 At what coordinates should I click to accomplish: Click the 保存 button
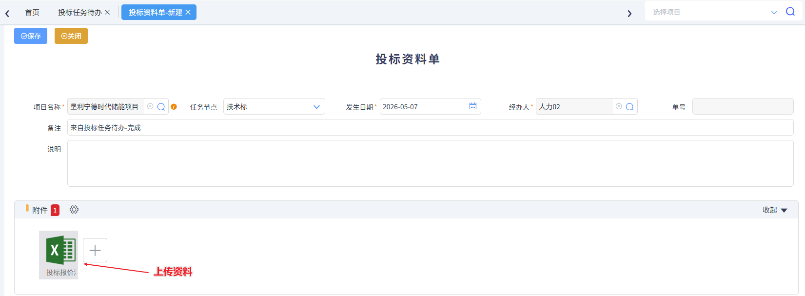(x=31, y=36)
